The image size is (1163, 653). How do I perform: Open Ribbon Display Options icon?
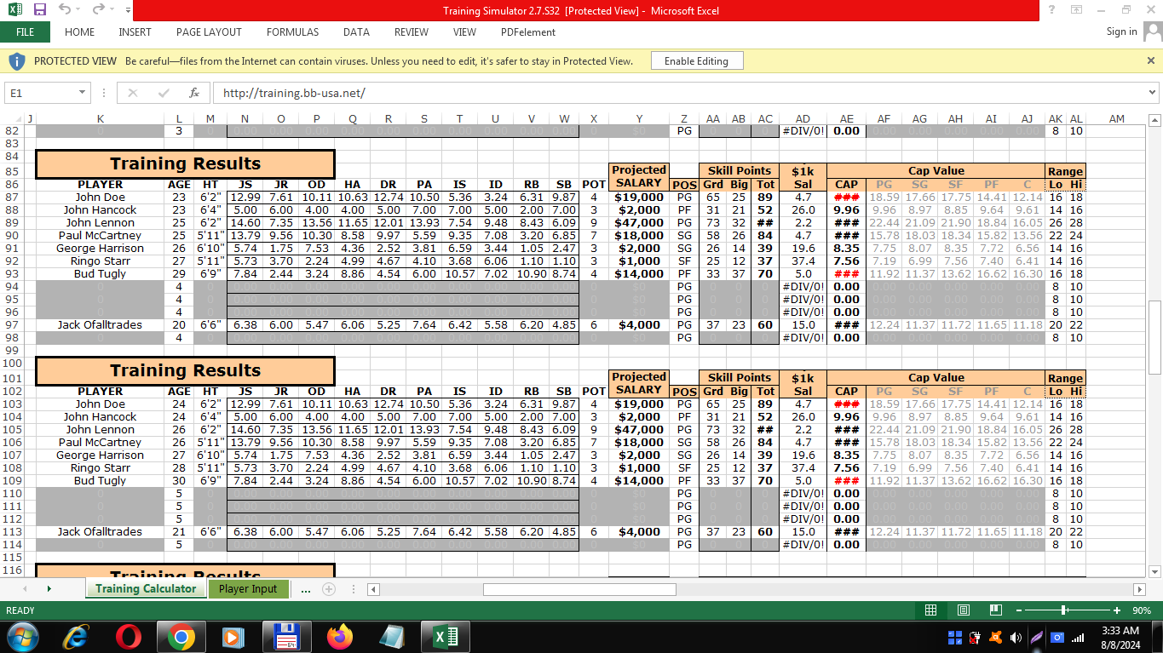pos(1076,10)
